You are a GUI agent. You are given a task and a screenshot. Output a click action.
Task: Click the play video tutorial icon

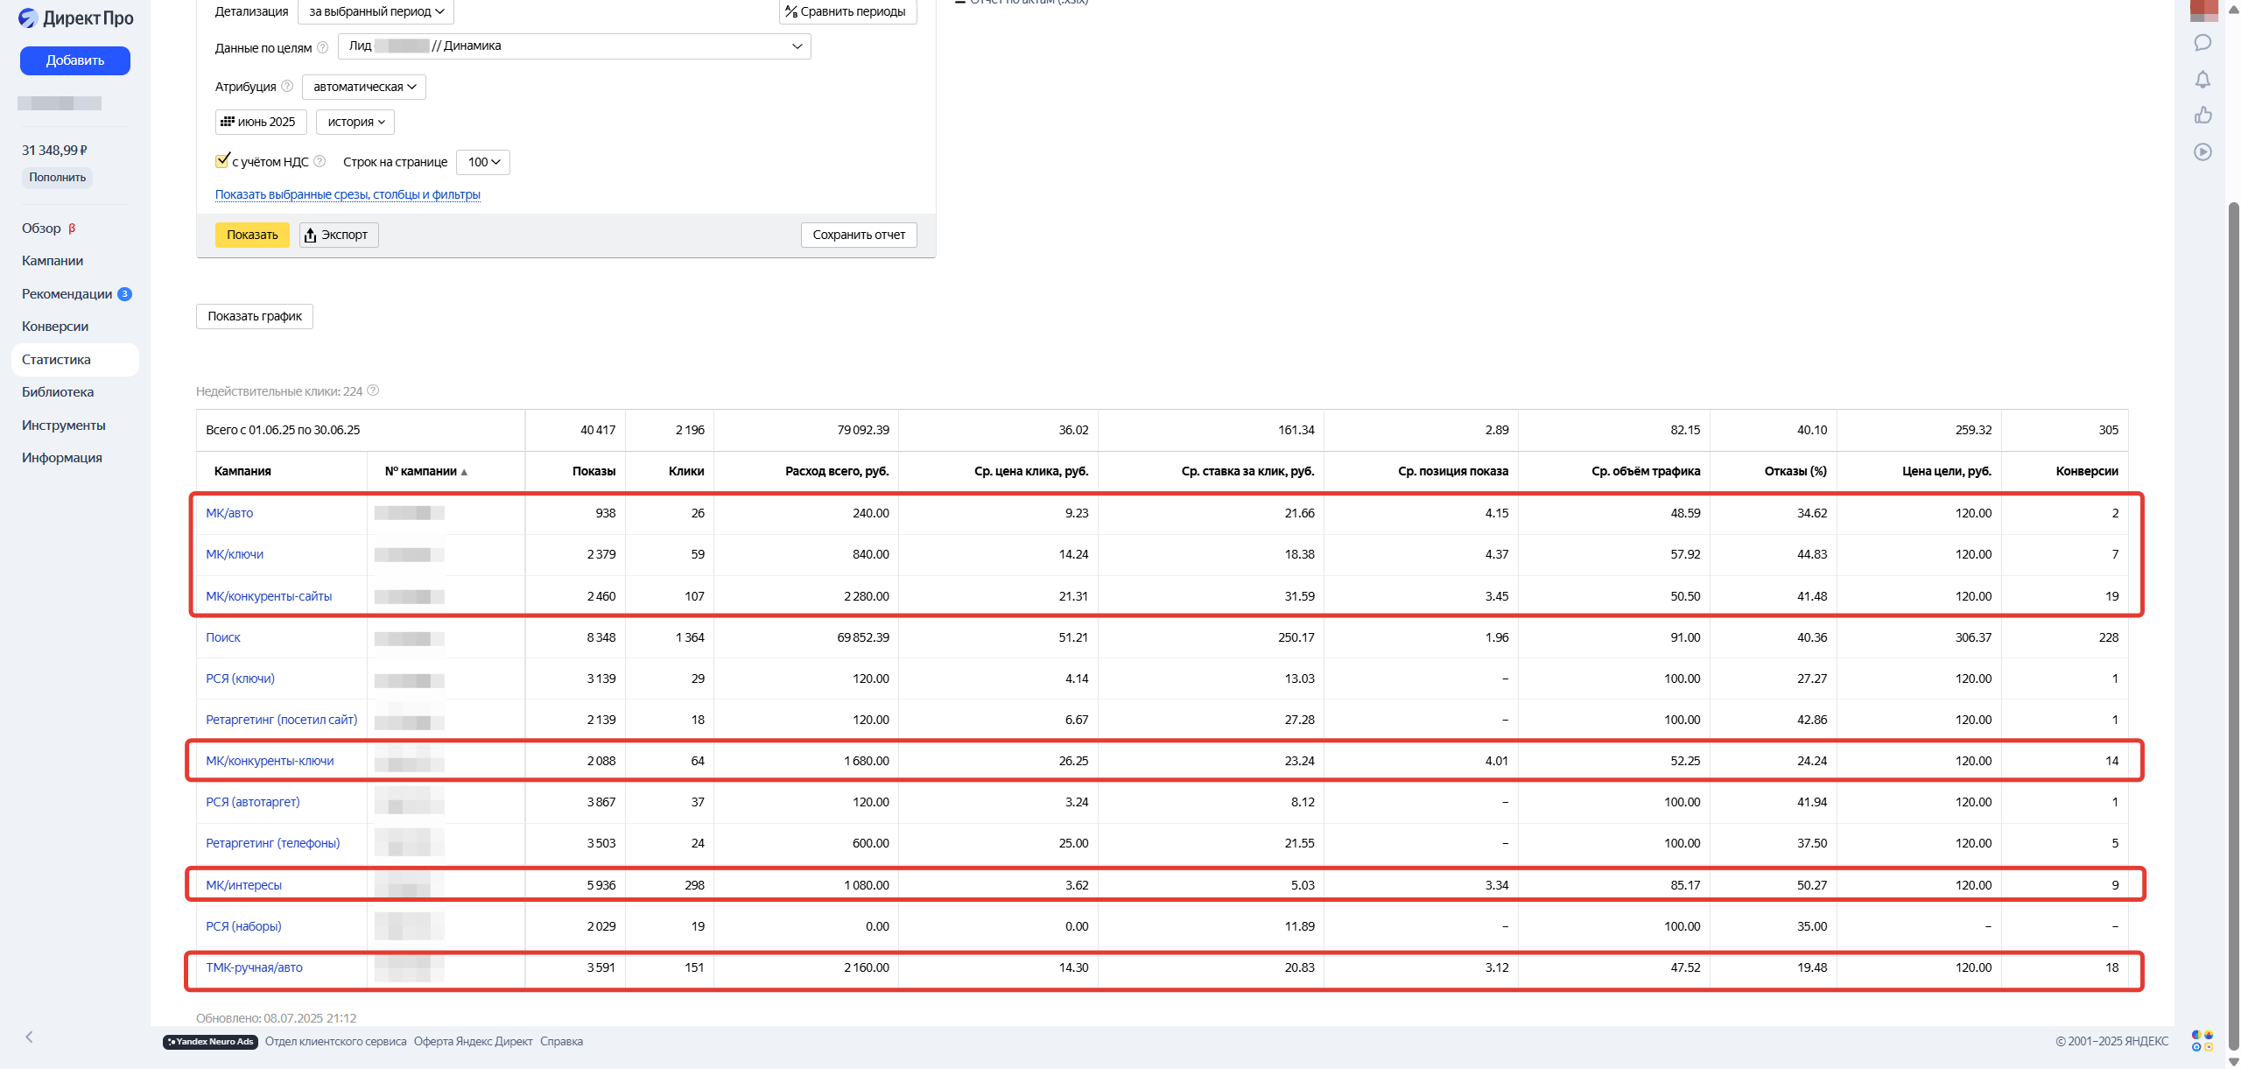click(2202, 152)
